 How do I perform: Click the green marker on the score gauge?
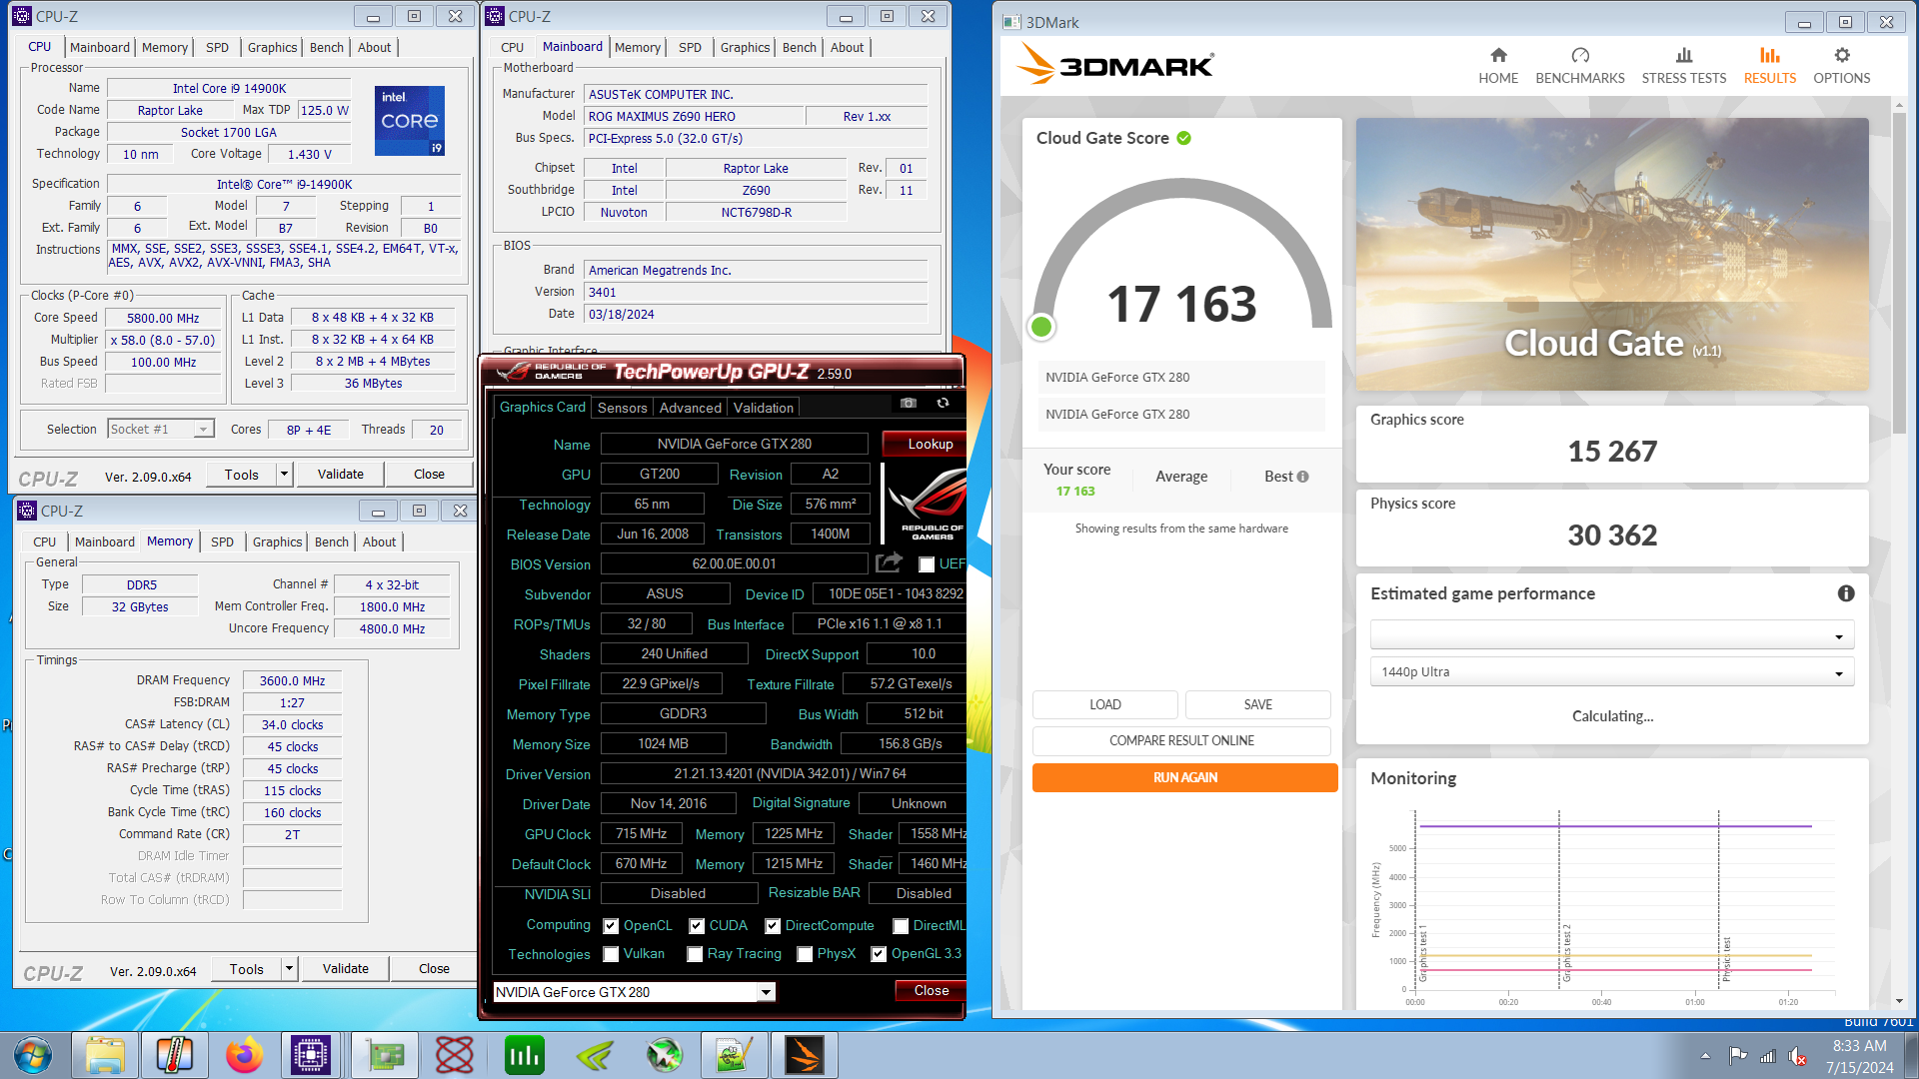point(1040,326)
